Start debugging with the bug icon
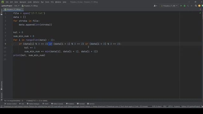The width and height of the screenshot is (203, 114). point(185,6)
